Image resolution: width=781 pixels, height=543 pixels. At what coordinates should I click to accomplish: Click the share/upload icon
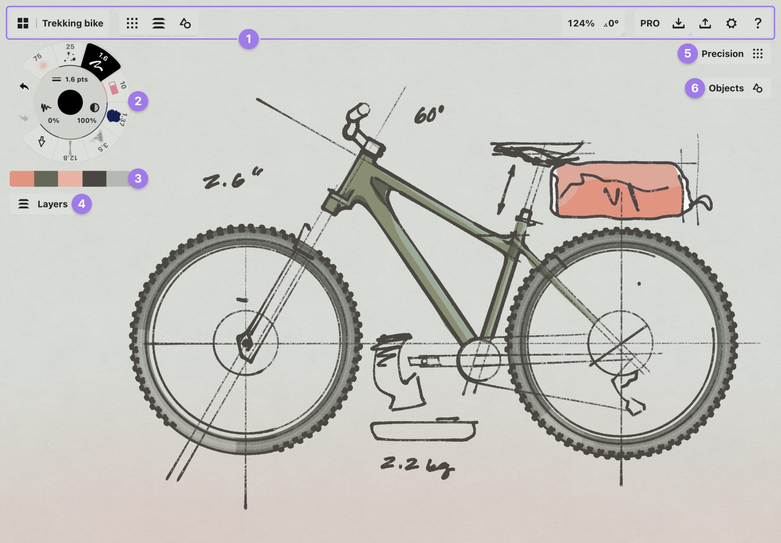707,24
